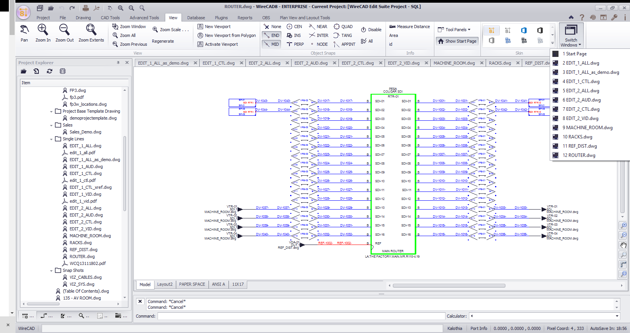This screenshot has width=630, height=333.
Task: Click New Viewport from Polygon
Action: coord(226,35)
